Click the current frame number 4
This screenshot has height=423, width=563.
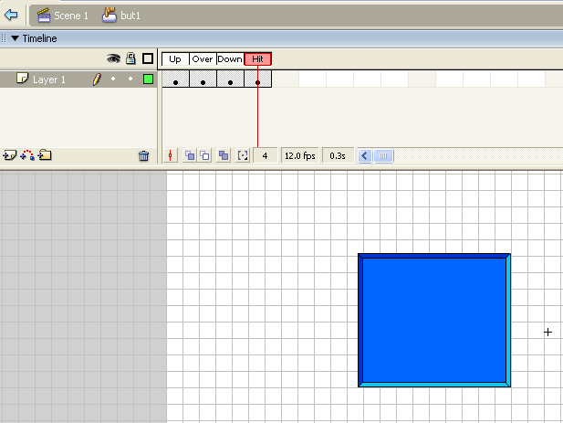pos(265,155)
